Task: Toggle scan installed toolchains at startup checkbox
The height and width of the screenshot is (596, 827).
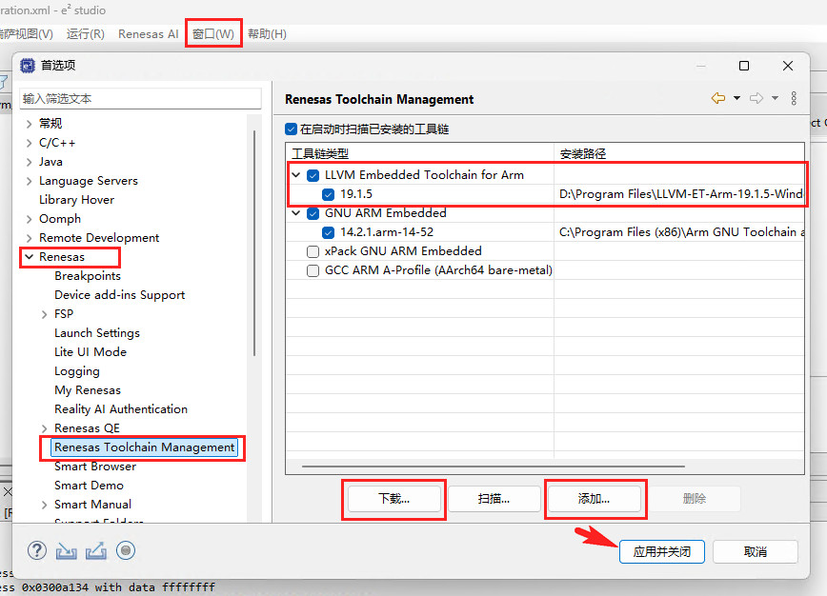Action: coord(292,129)
